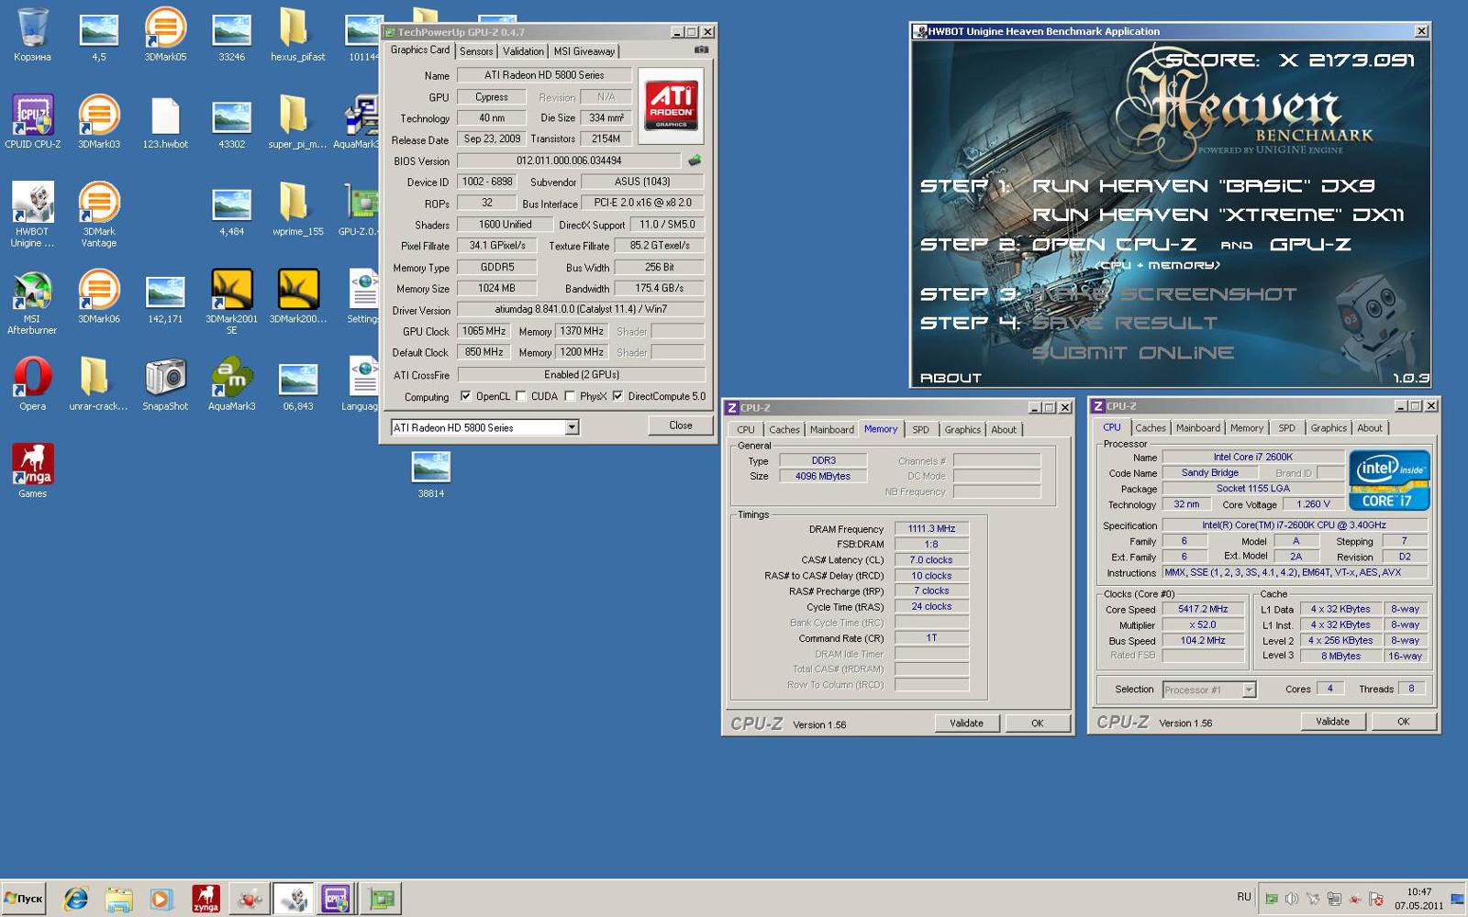Toggle PhysX checkbox in GPU-Z
This screenshot has height=917, width=1468.
pyautogui.click(x=570, y=396)
